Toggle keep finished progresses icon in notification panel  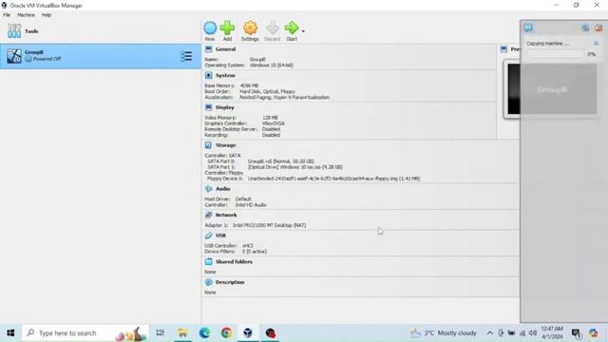585,28
